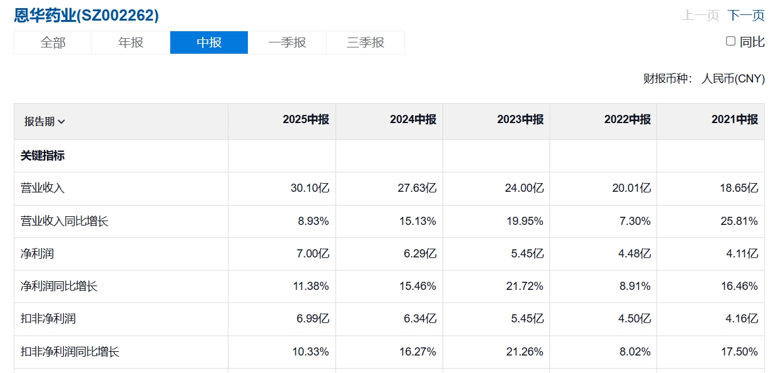The image size is (773, 373).
Task: Select the 净利润 row label
Action: pos(37,254)
